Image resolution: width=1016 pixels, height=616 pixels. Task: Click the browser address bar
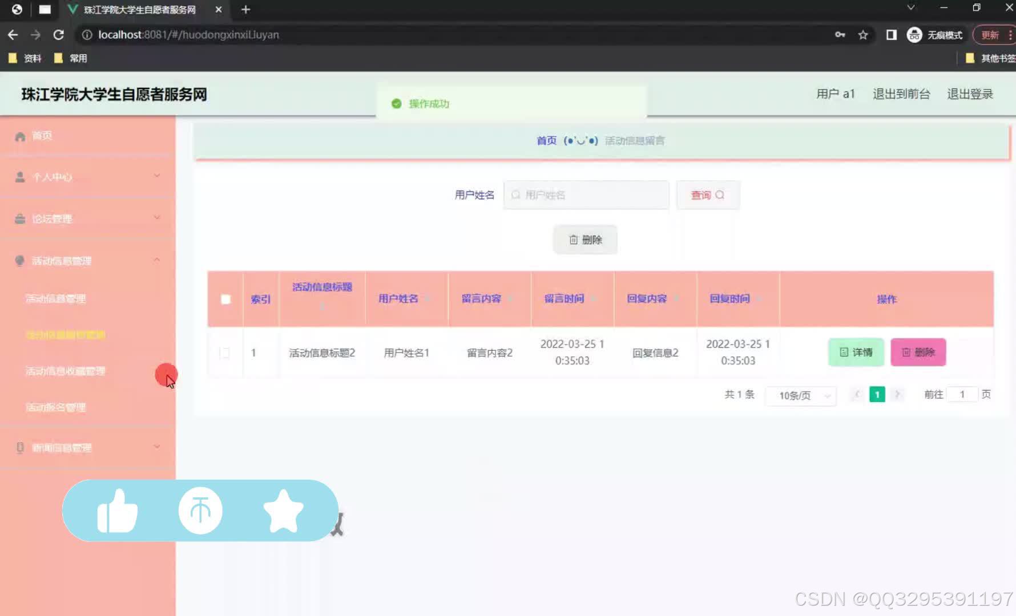(457, 35)
